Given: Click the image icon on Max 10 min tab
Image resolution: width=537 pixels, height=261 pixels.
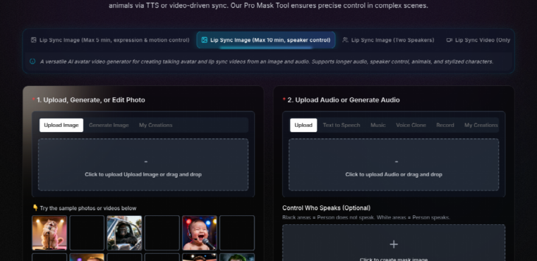Looking at the screenshot, I should point(205,40).
